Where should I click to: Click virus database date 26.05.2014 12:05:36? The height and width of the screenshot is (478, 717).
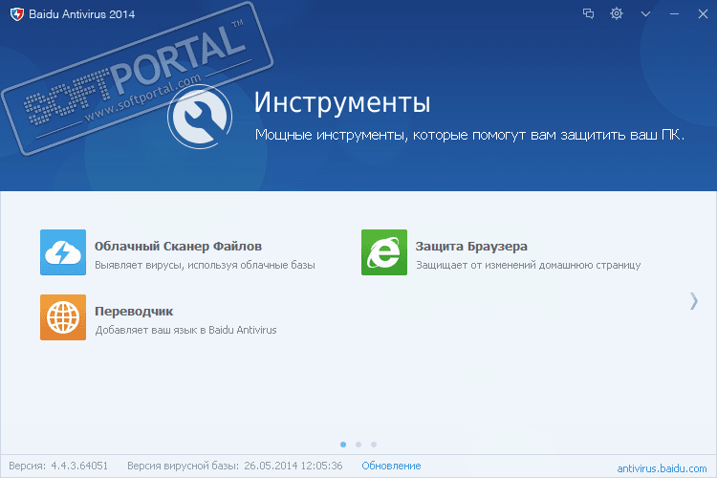[x=293, y=466]
